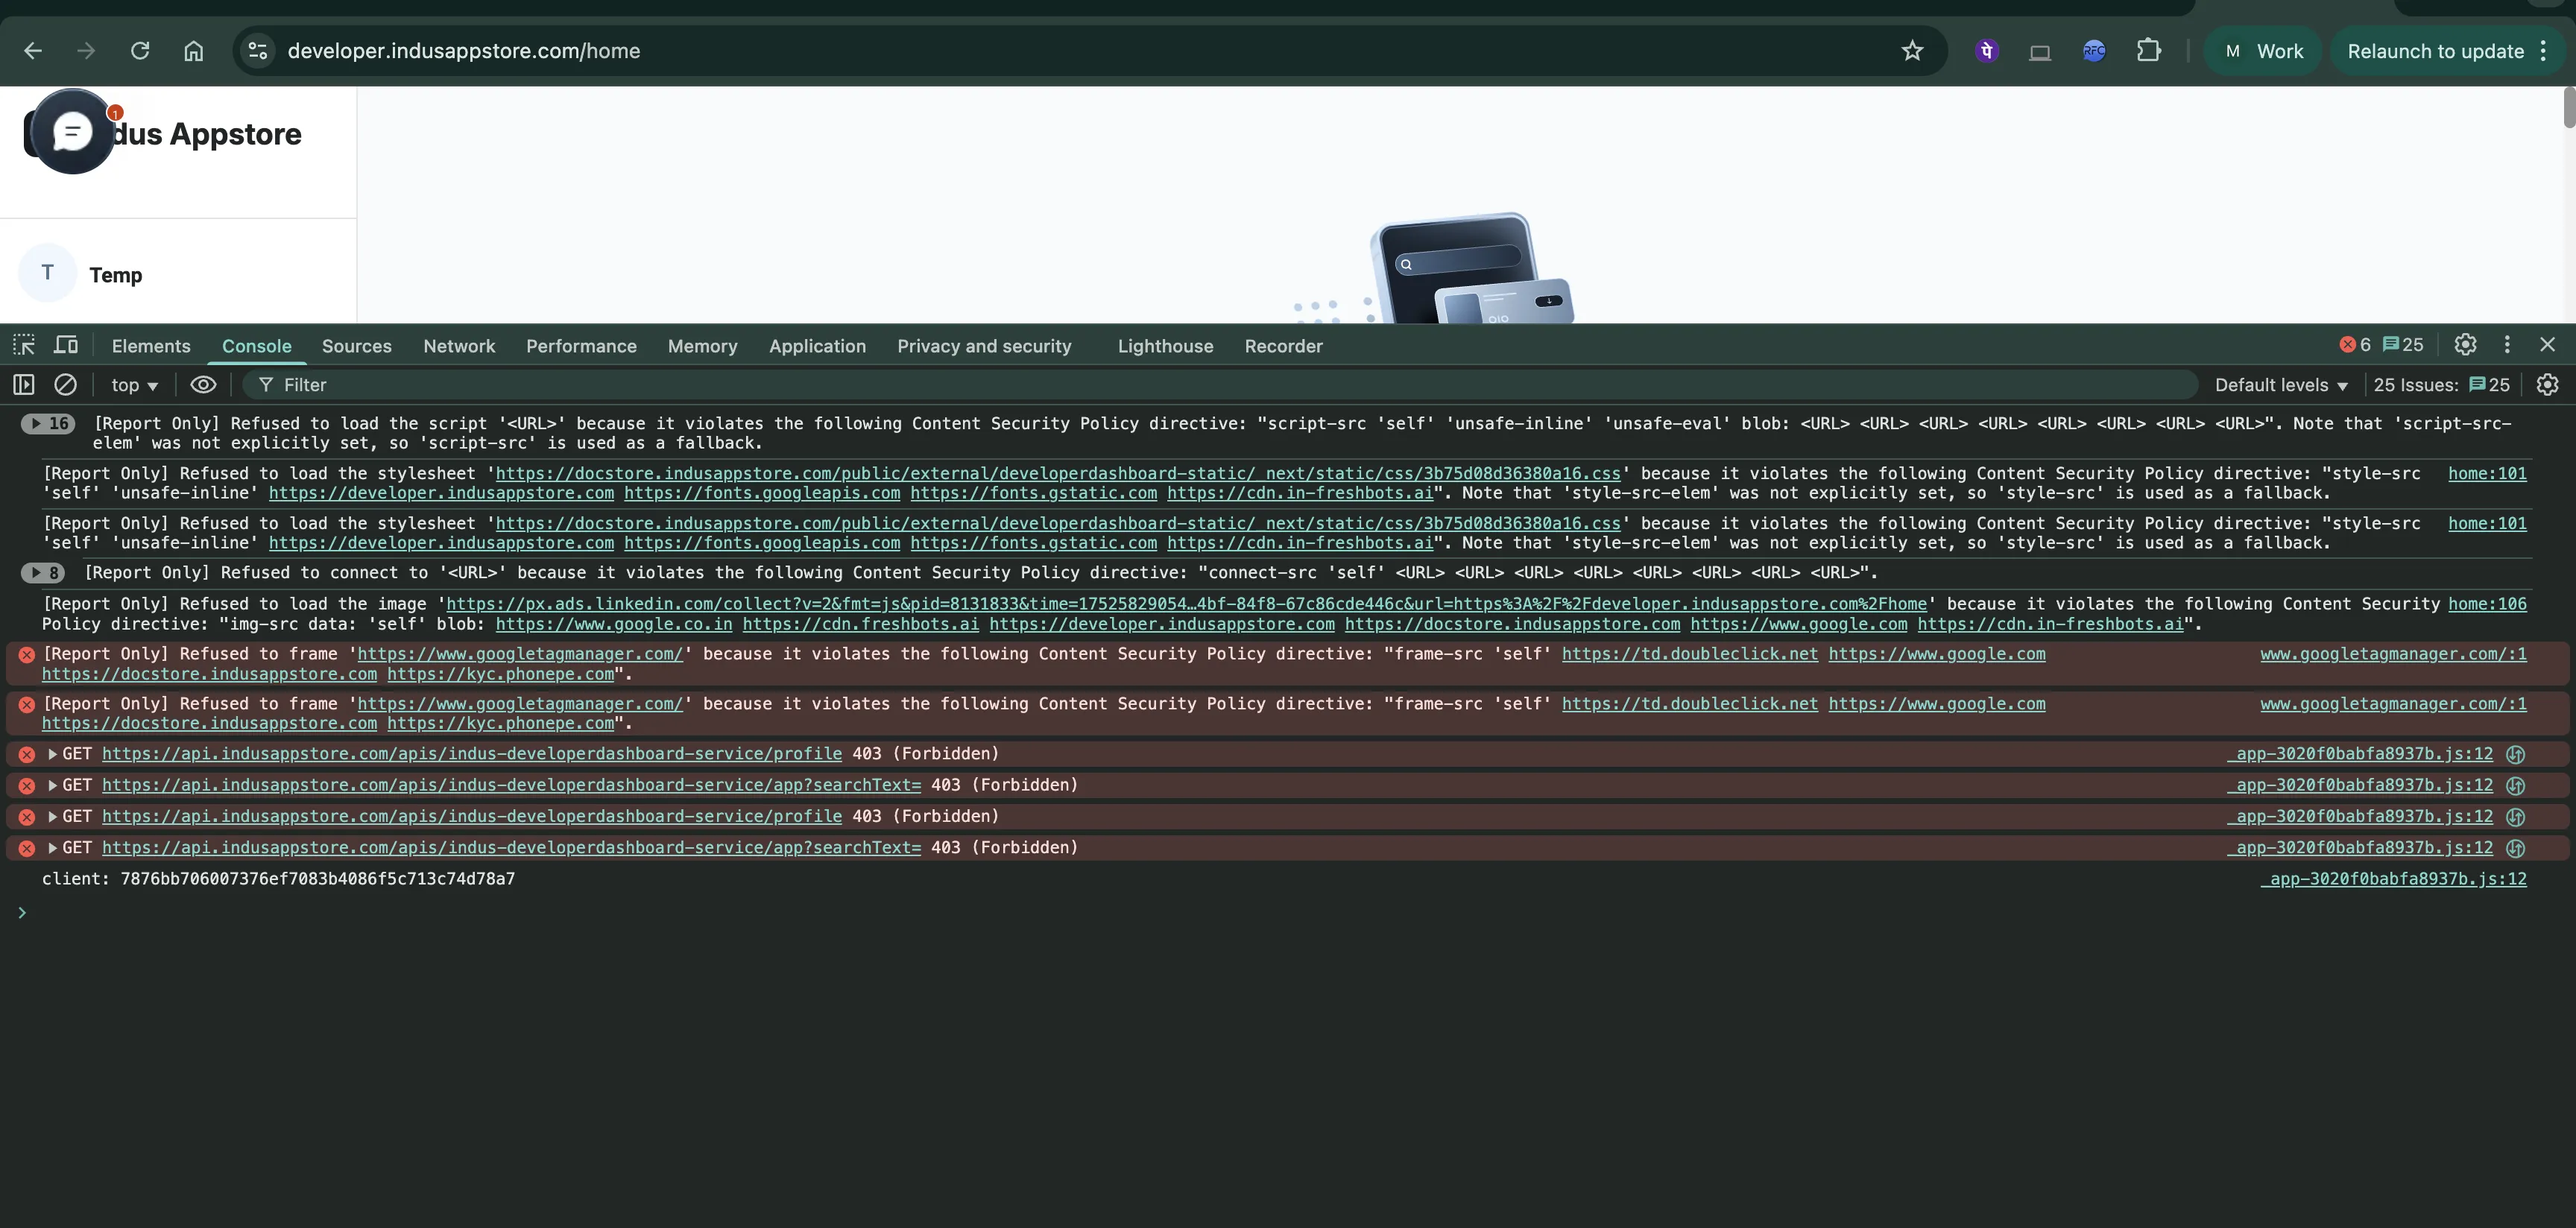Open DevTools three-dot menu
This screenshot has height=1228, width=2576.
pos(2507,345)
